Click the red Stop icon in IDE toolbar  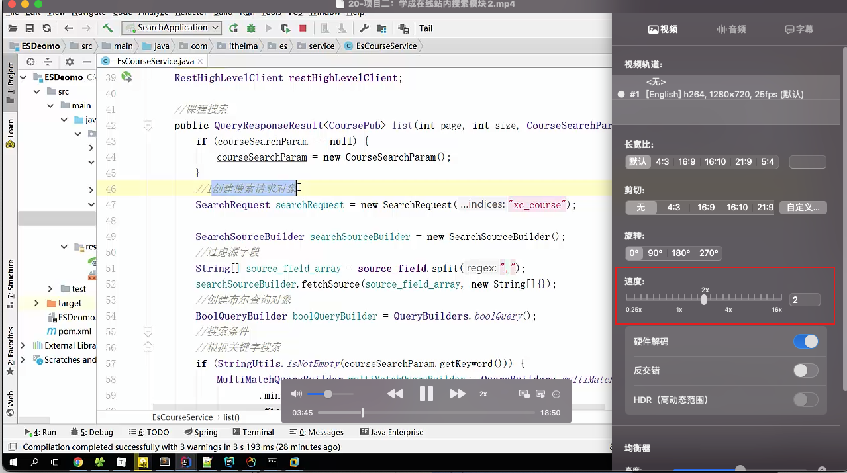303,28
